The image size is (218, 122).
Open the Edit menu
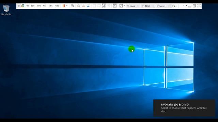pos(33,6)
